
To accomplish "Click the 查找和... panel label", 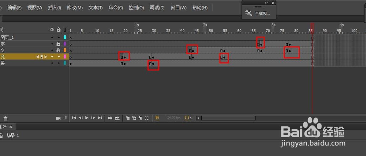I will [x=262, y=14].
